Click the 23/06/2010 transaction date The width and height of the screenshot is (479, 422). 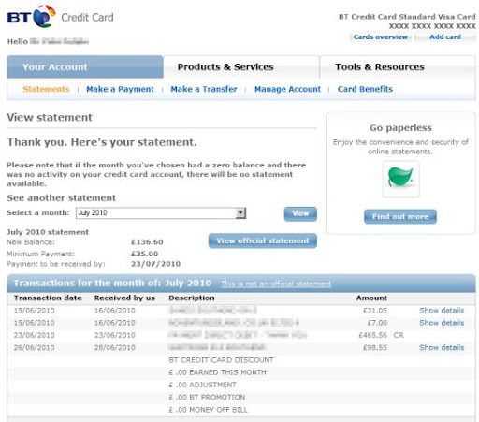[34, 335]
